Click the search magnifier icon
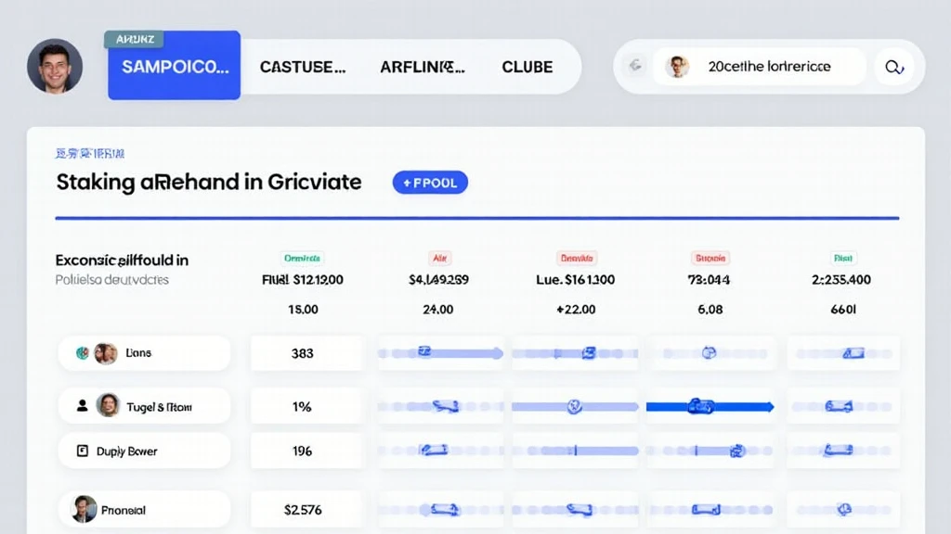The image size is (951, 534). click(894, 67)
